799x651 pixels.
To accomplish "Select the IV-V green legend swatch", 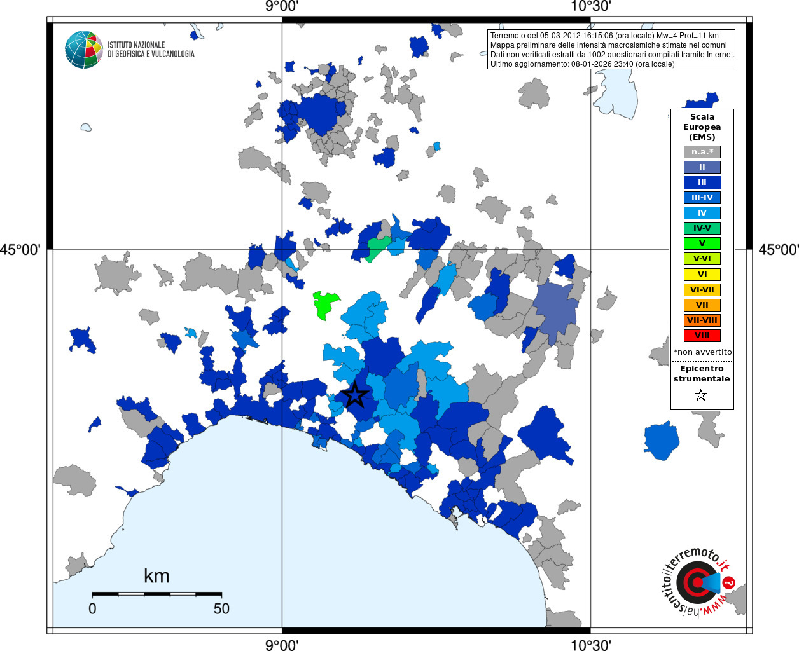I will [x=702, y=228].
